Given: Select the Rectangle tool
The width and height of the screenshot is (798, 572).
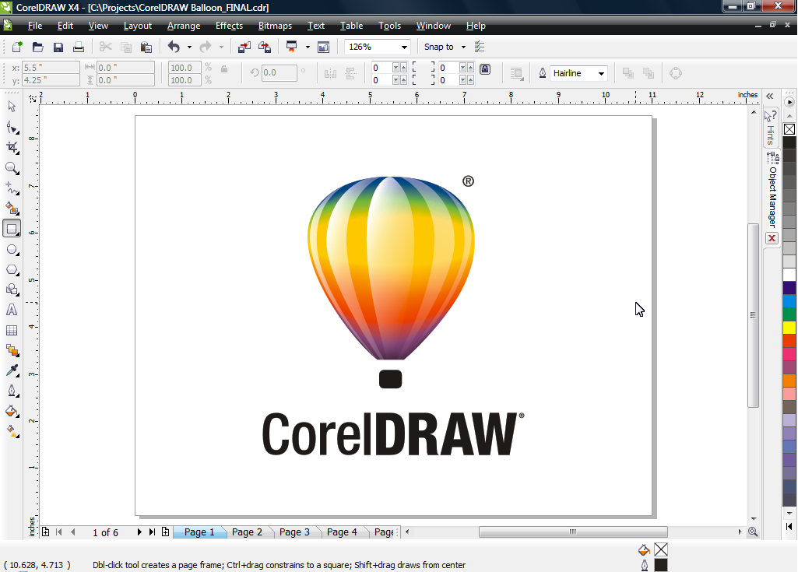Looking at the screenshot, I should tap(12, 229).
